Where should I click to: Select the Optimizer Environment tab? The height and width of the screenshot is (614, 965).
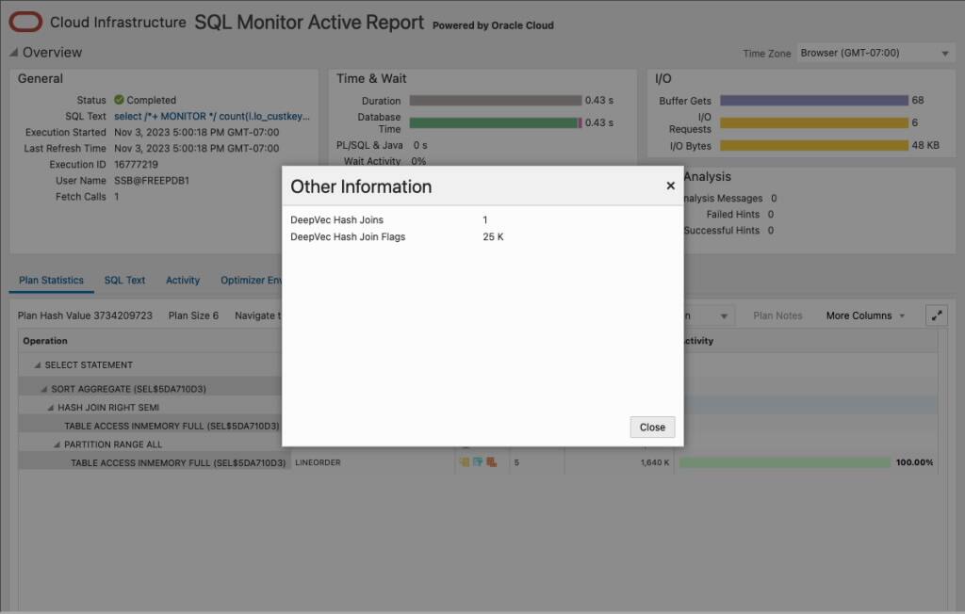click(x=250, y=280)
